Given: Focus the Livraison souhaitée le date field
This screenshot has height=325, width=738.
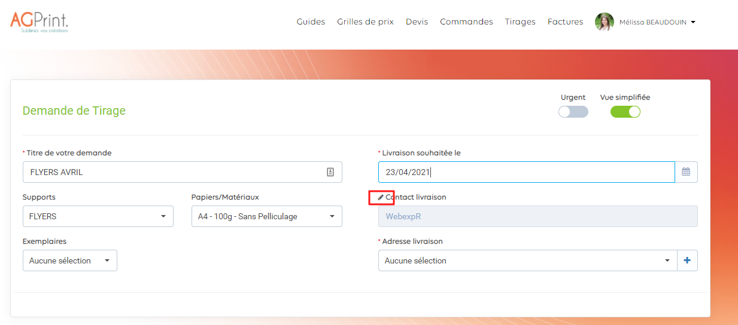Looking at the screenshot, I should 527,172.
